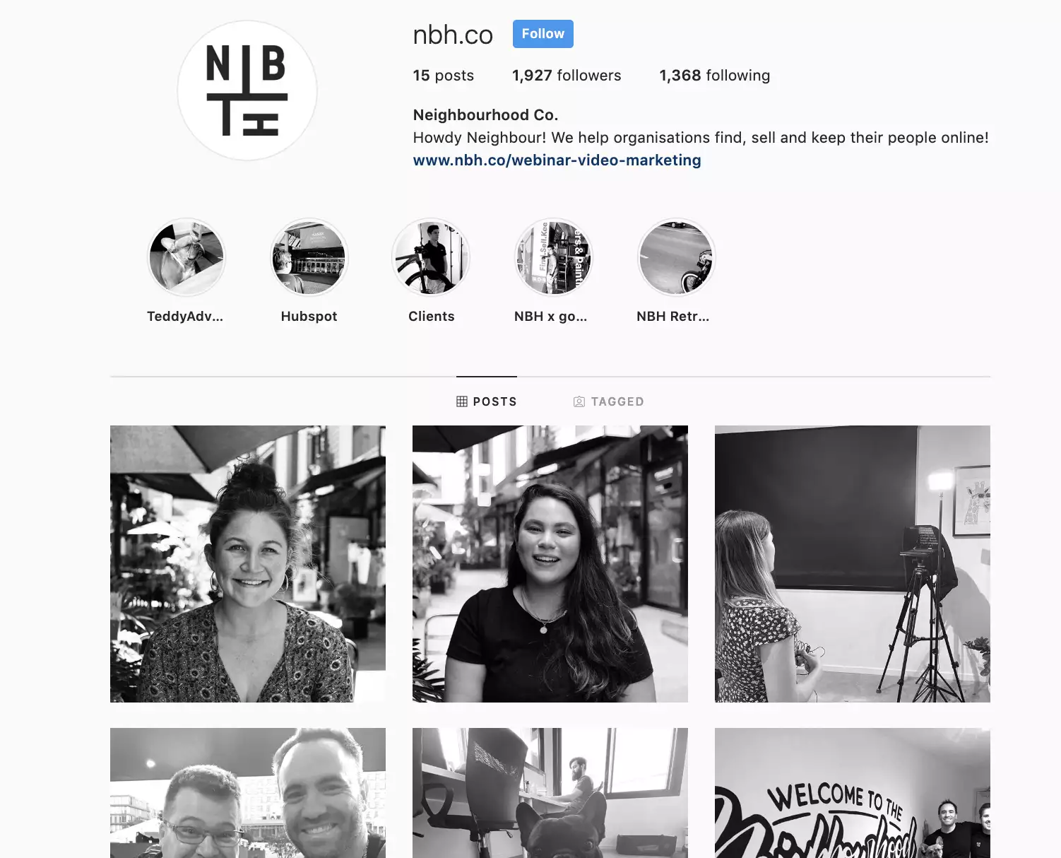The height and width of the screenshot is (858, 1061).
Task: Open post of two smiling men selfie
Action: (248, 793)
